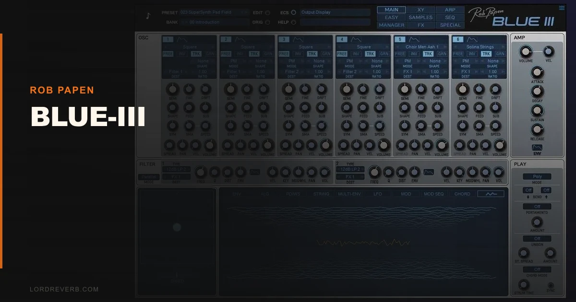Toggle TRK on oscillator 6
Viewport: 576px width, 302px height.
point(486,54)
